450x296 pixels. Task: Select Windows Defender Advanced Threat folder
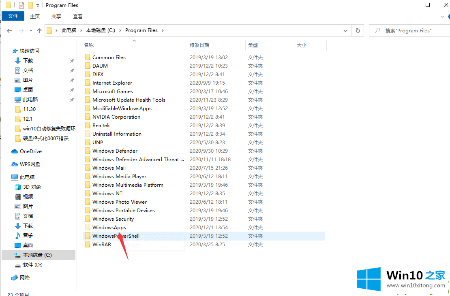[138, 160]
